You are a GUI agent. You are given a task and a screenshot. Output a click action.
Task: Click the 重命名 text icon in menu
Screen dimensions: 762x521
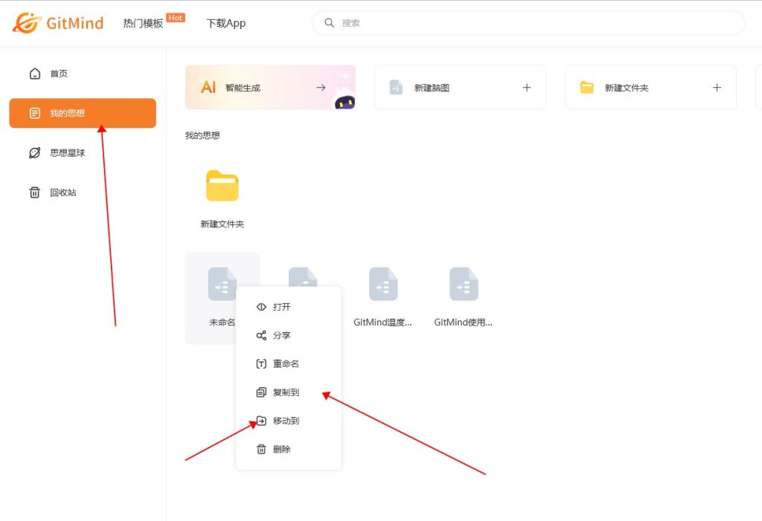click(x=261, y=363)
